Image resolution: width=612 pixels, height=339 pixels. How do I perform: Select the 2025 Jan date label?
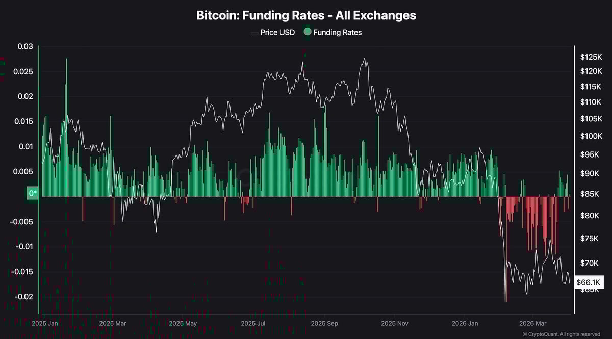click(44, 323)
